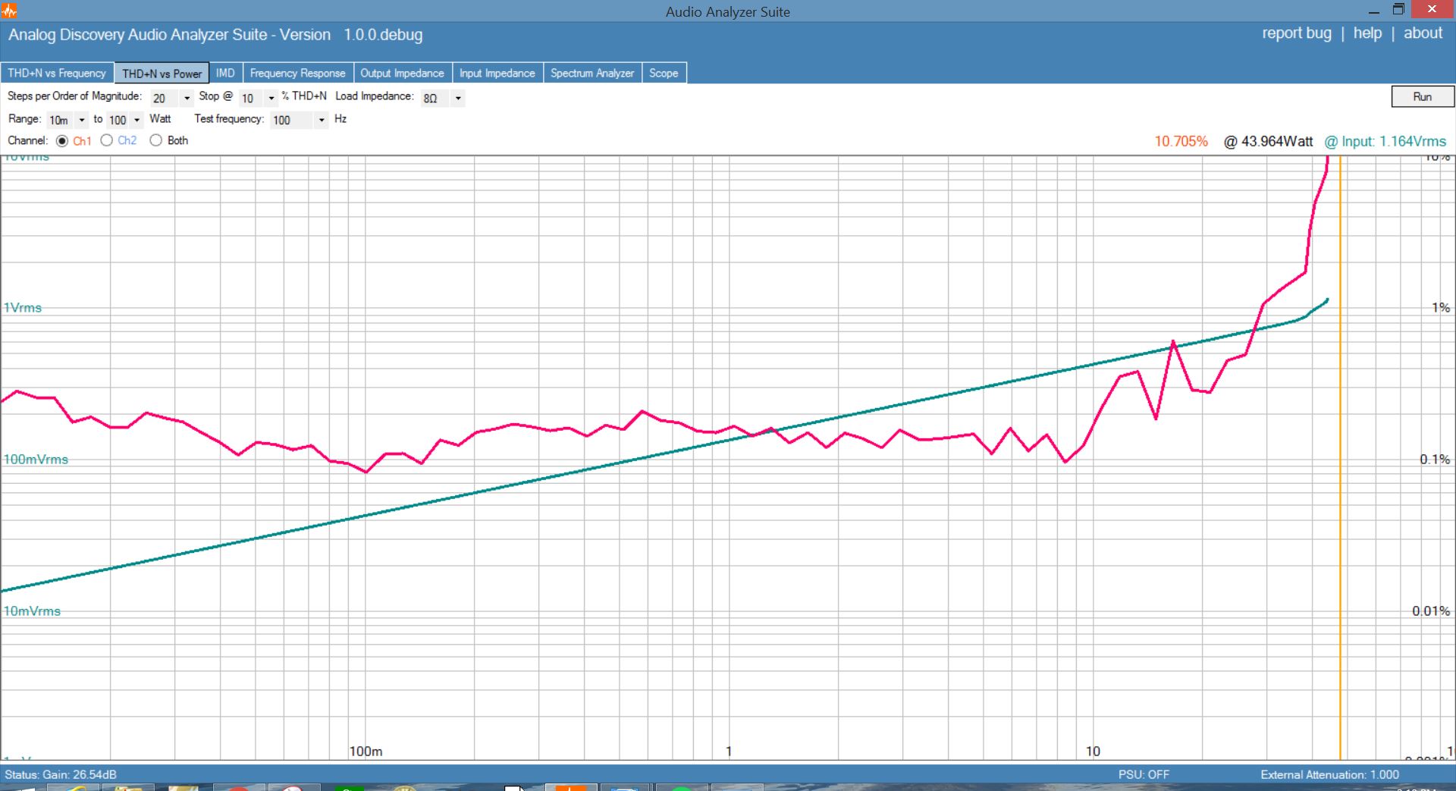Select the Ch2 channel radio button

coord(107,140)
